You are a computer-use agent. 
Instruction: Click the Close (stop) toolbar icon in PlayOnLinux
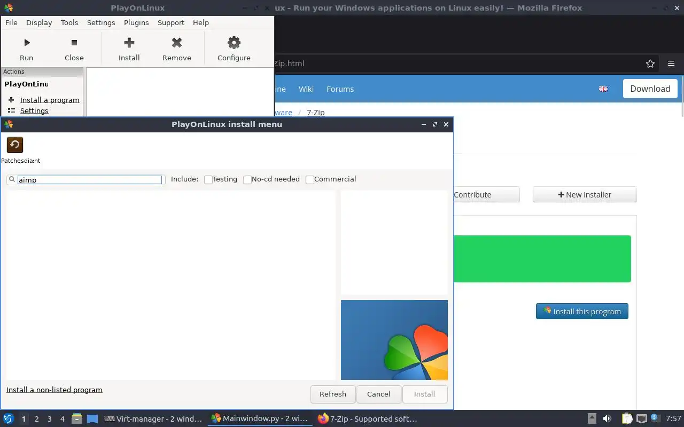point(74,43)
